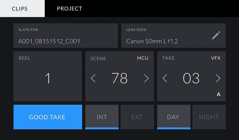
Task: Increase the scene number with right arrow
Action: click(146, 78)
